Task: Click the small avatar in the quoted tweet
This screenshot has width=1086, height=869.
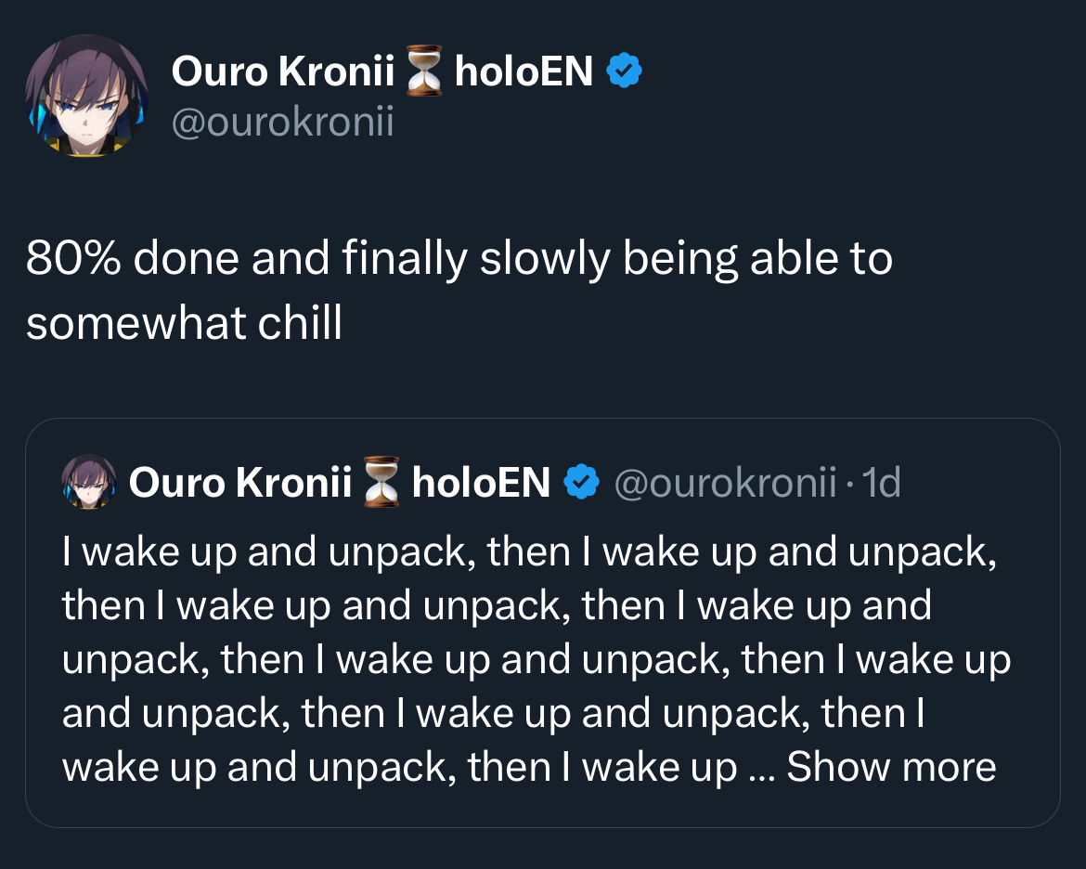Action: pyautogui.click(x=89, y=482)
